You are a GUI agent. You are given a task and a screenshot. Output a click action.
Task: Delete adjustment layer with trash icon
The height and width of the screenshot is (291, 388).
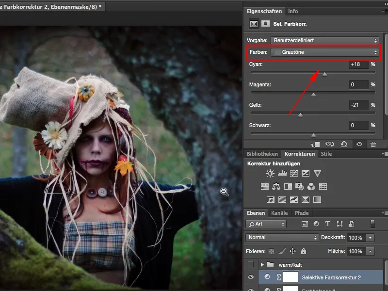[373, 144]
